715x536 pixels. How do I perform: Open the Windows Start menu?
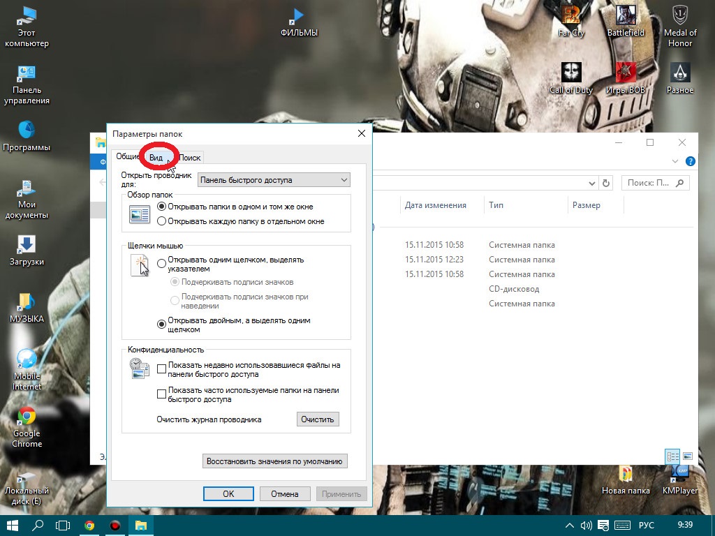11,526
